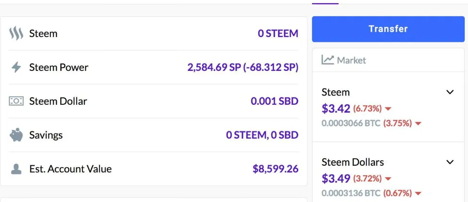468x202 pixels.
Task: Open the 0 STEEM balance dropdown
Action: pos(278,33)
